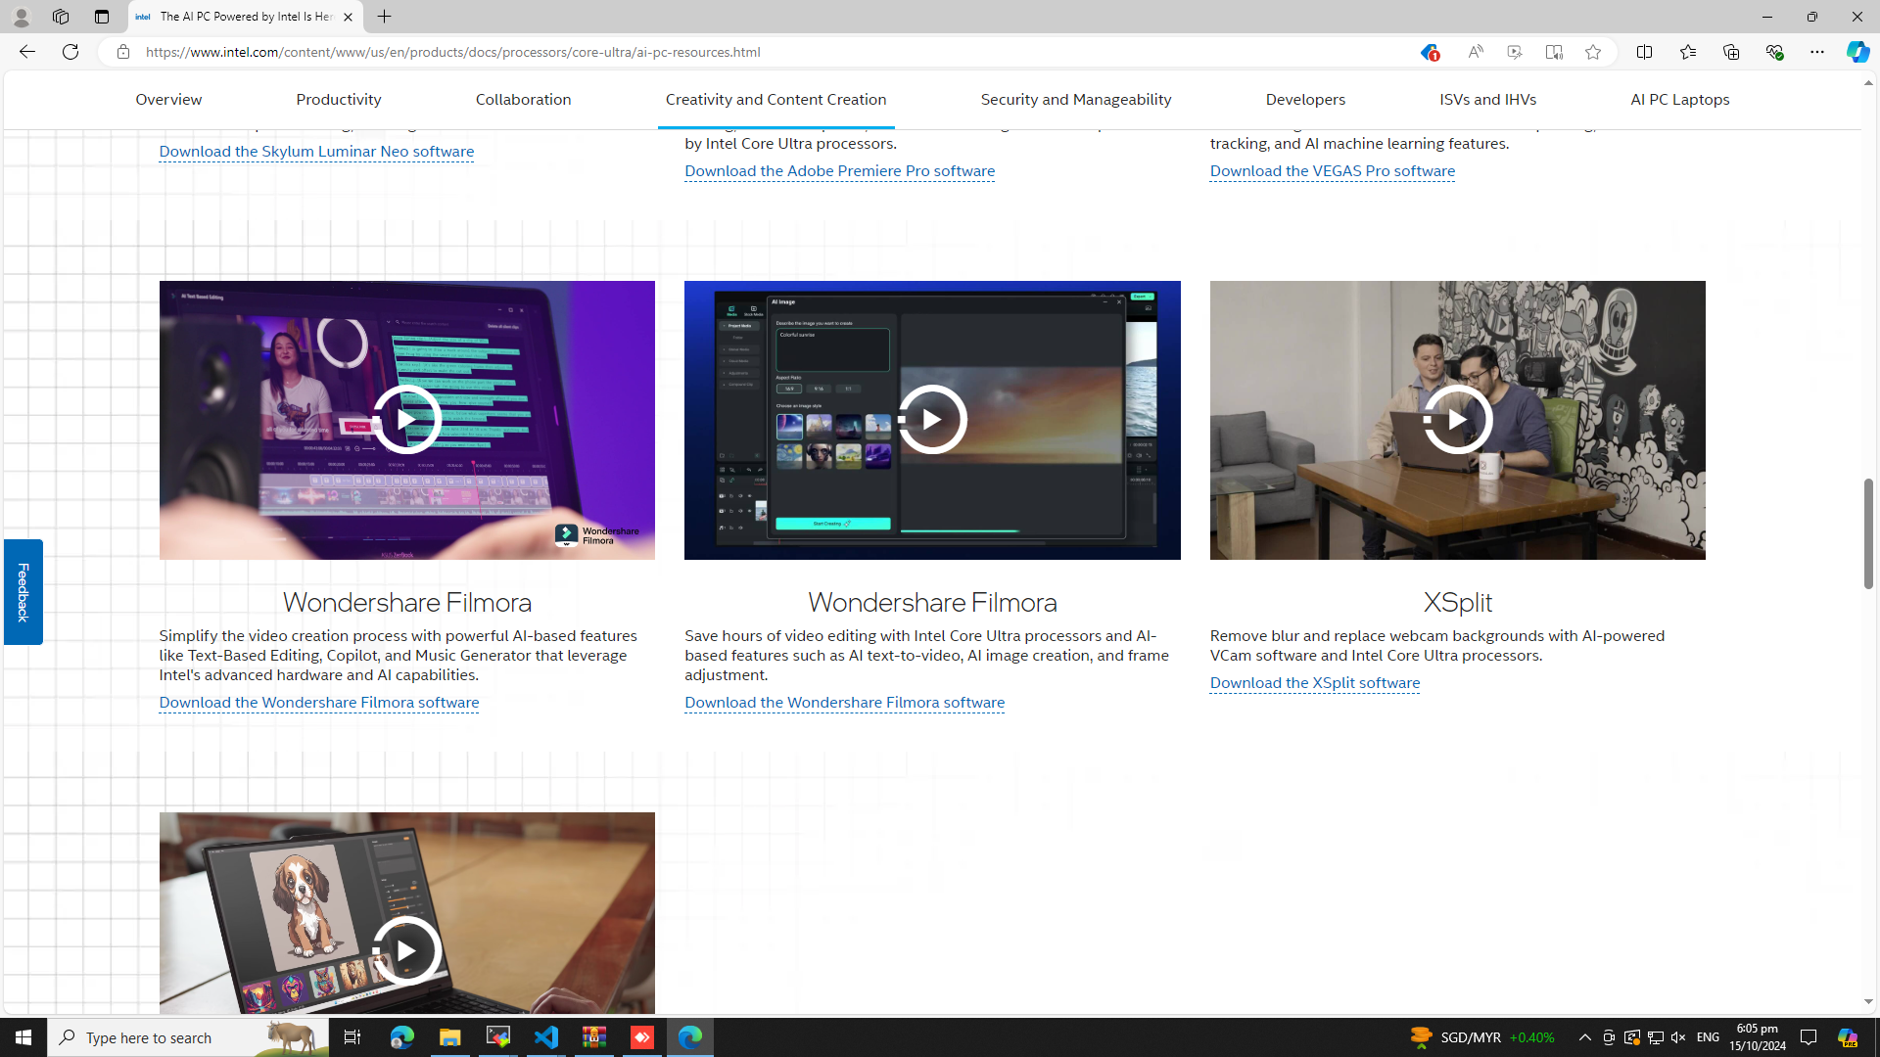Click the address bar URL
This screenshot has height=1057, width=1880.
coord(453,52)
